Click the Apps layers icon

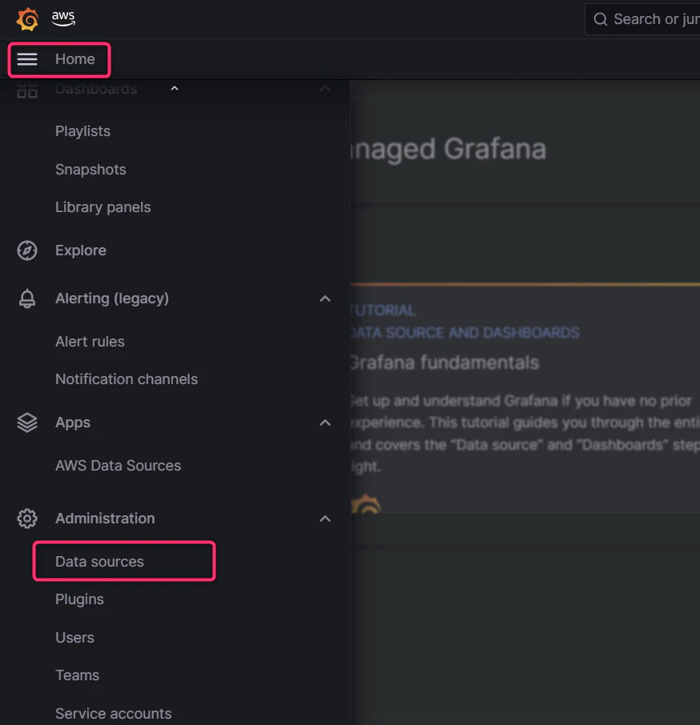tap(27, 423)
